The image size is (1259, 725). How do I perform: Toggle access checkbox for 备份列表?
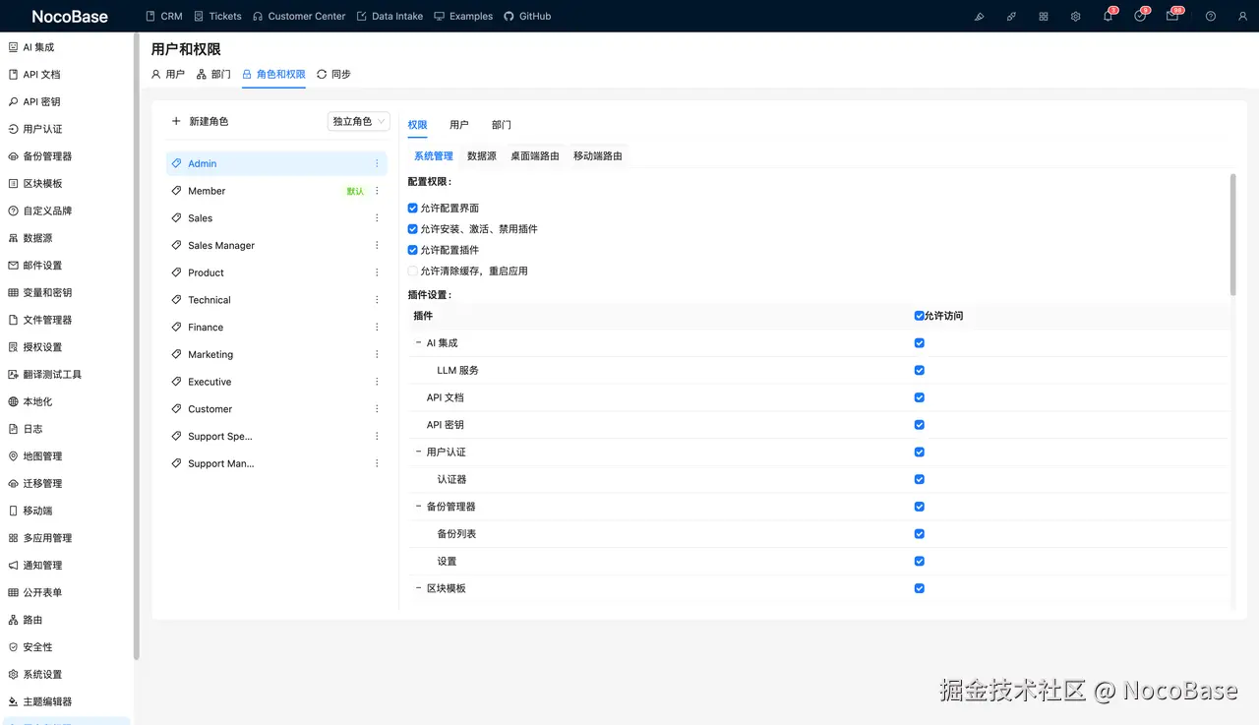[x=920, y=534]
